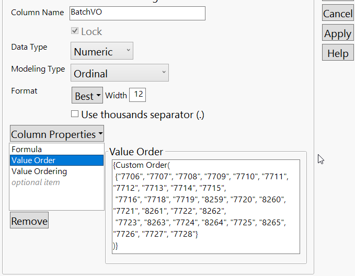Click the Apply button
This screenshot has height=276, width=355.
[x=338, y=34]
